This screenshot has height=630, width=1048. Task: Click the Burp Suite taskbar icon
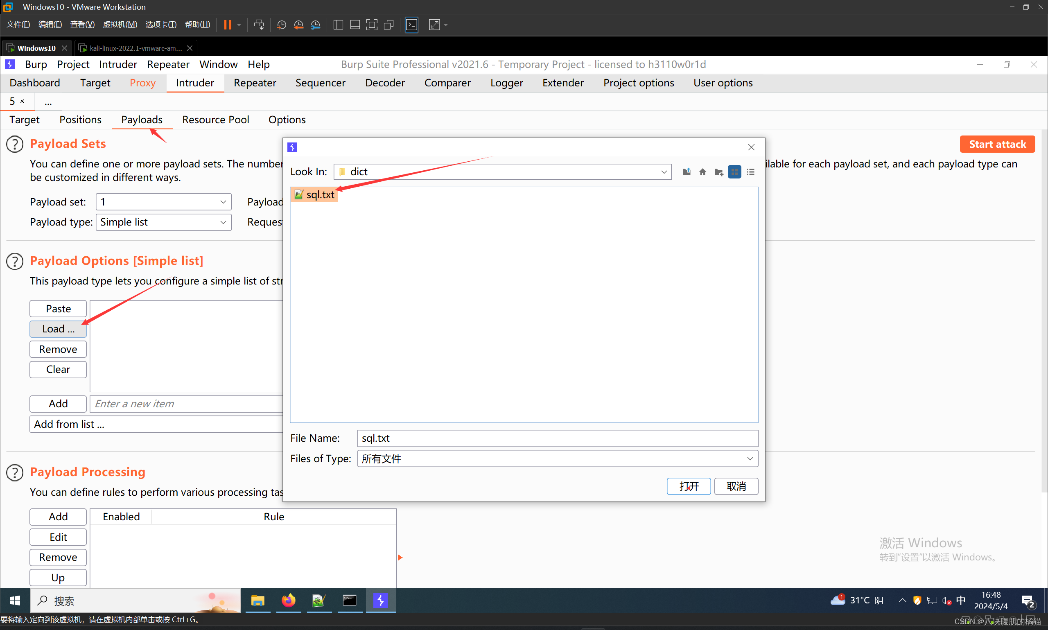[380, 600]
